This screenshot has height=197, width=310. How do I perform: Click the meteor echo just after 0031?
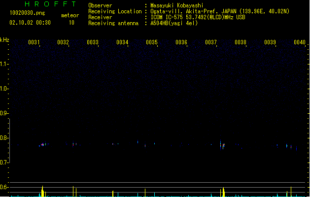click(42, 145)
